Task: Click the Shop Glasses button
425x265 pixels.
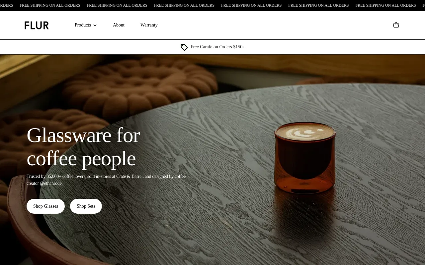Action: (x=45, y=206)
